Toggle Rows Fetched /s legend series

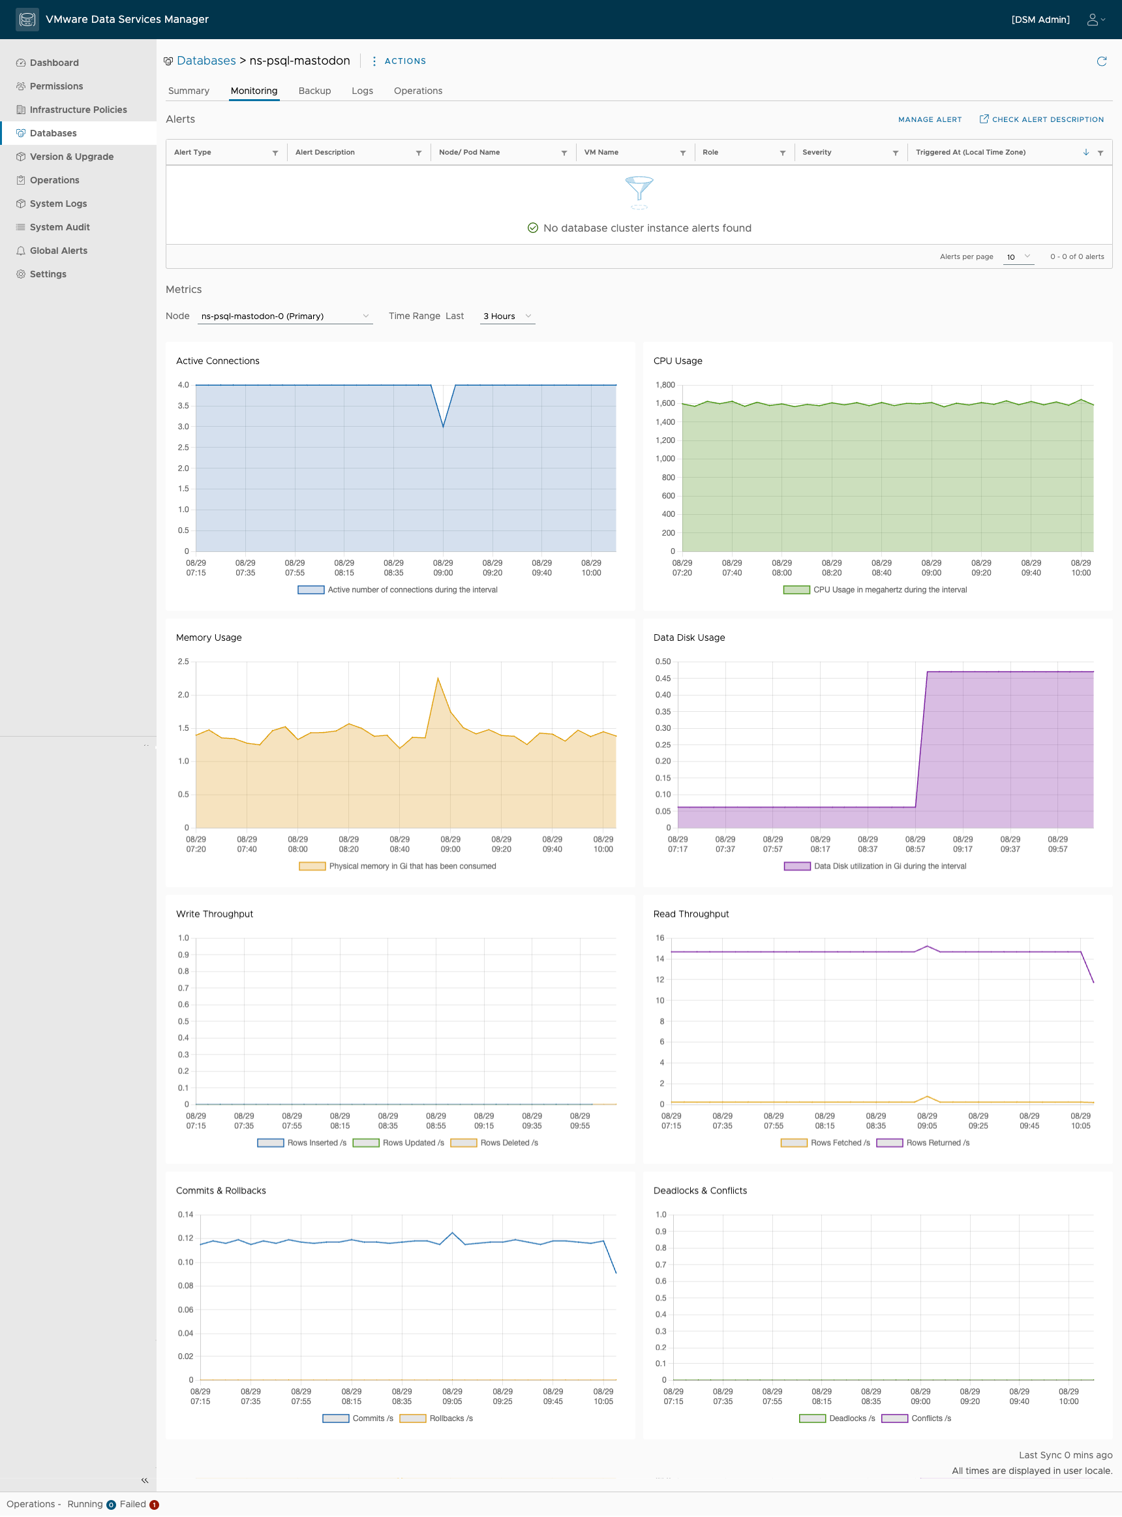(x=825, y=1142)
